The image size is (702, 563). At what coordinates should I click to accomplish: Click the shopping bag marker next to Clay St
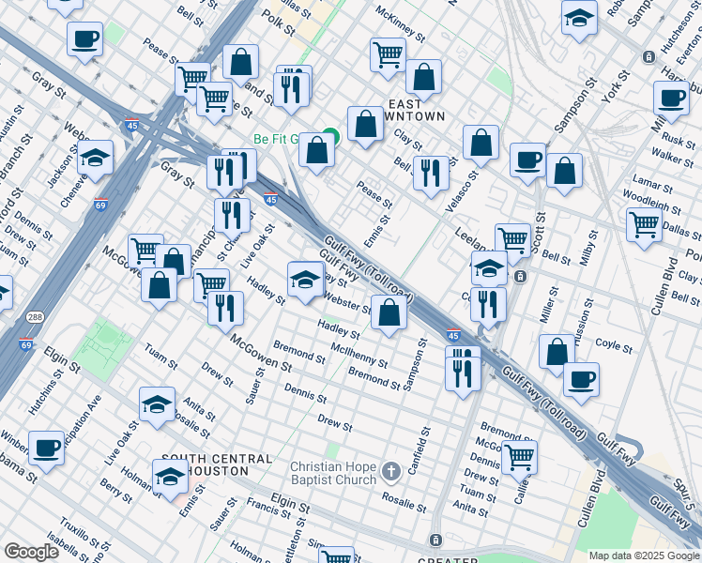(x=366, y=125)
